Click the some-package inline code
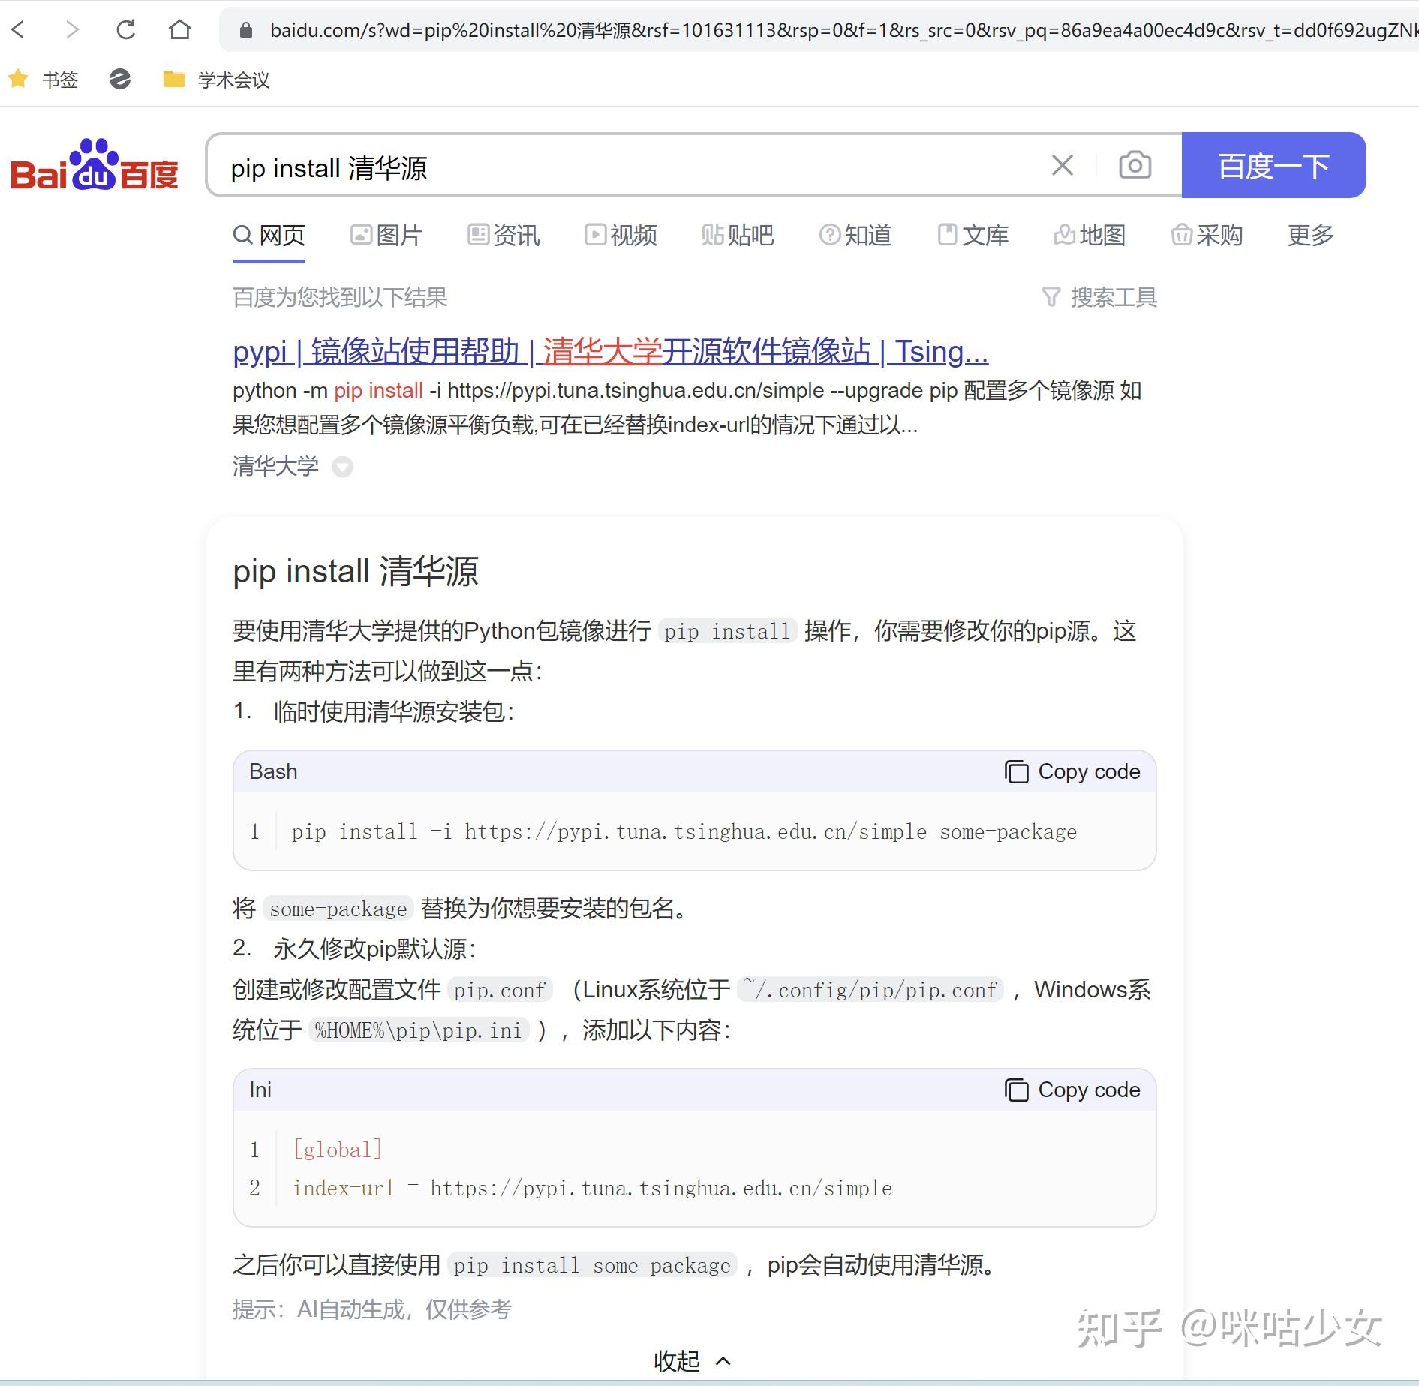The image size is (1419, 1386). pos(338,909)
